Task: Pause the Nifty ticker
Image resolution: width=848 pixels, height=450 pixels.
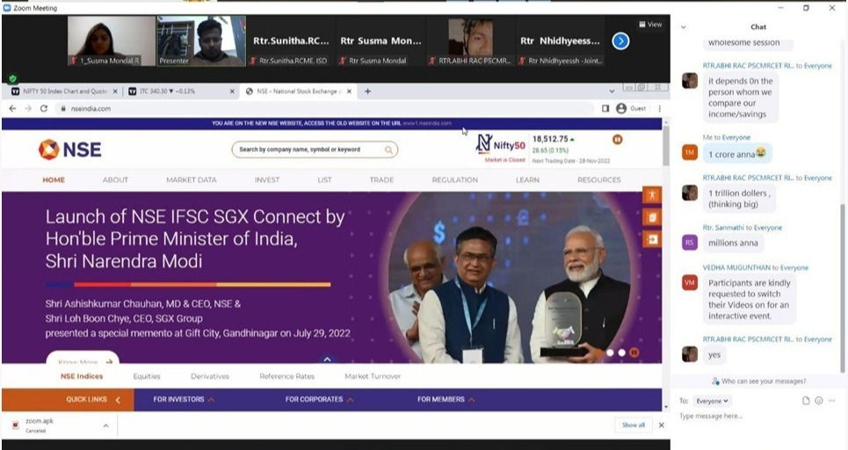Action: tap(617, 140)
